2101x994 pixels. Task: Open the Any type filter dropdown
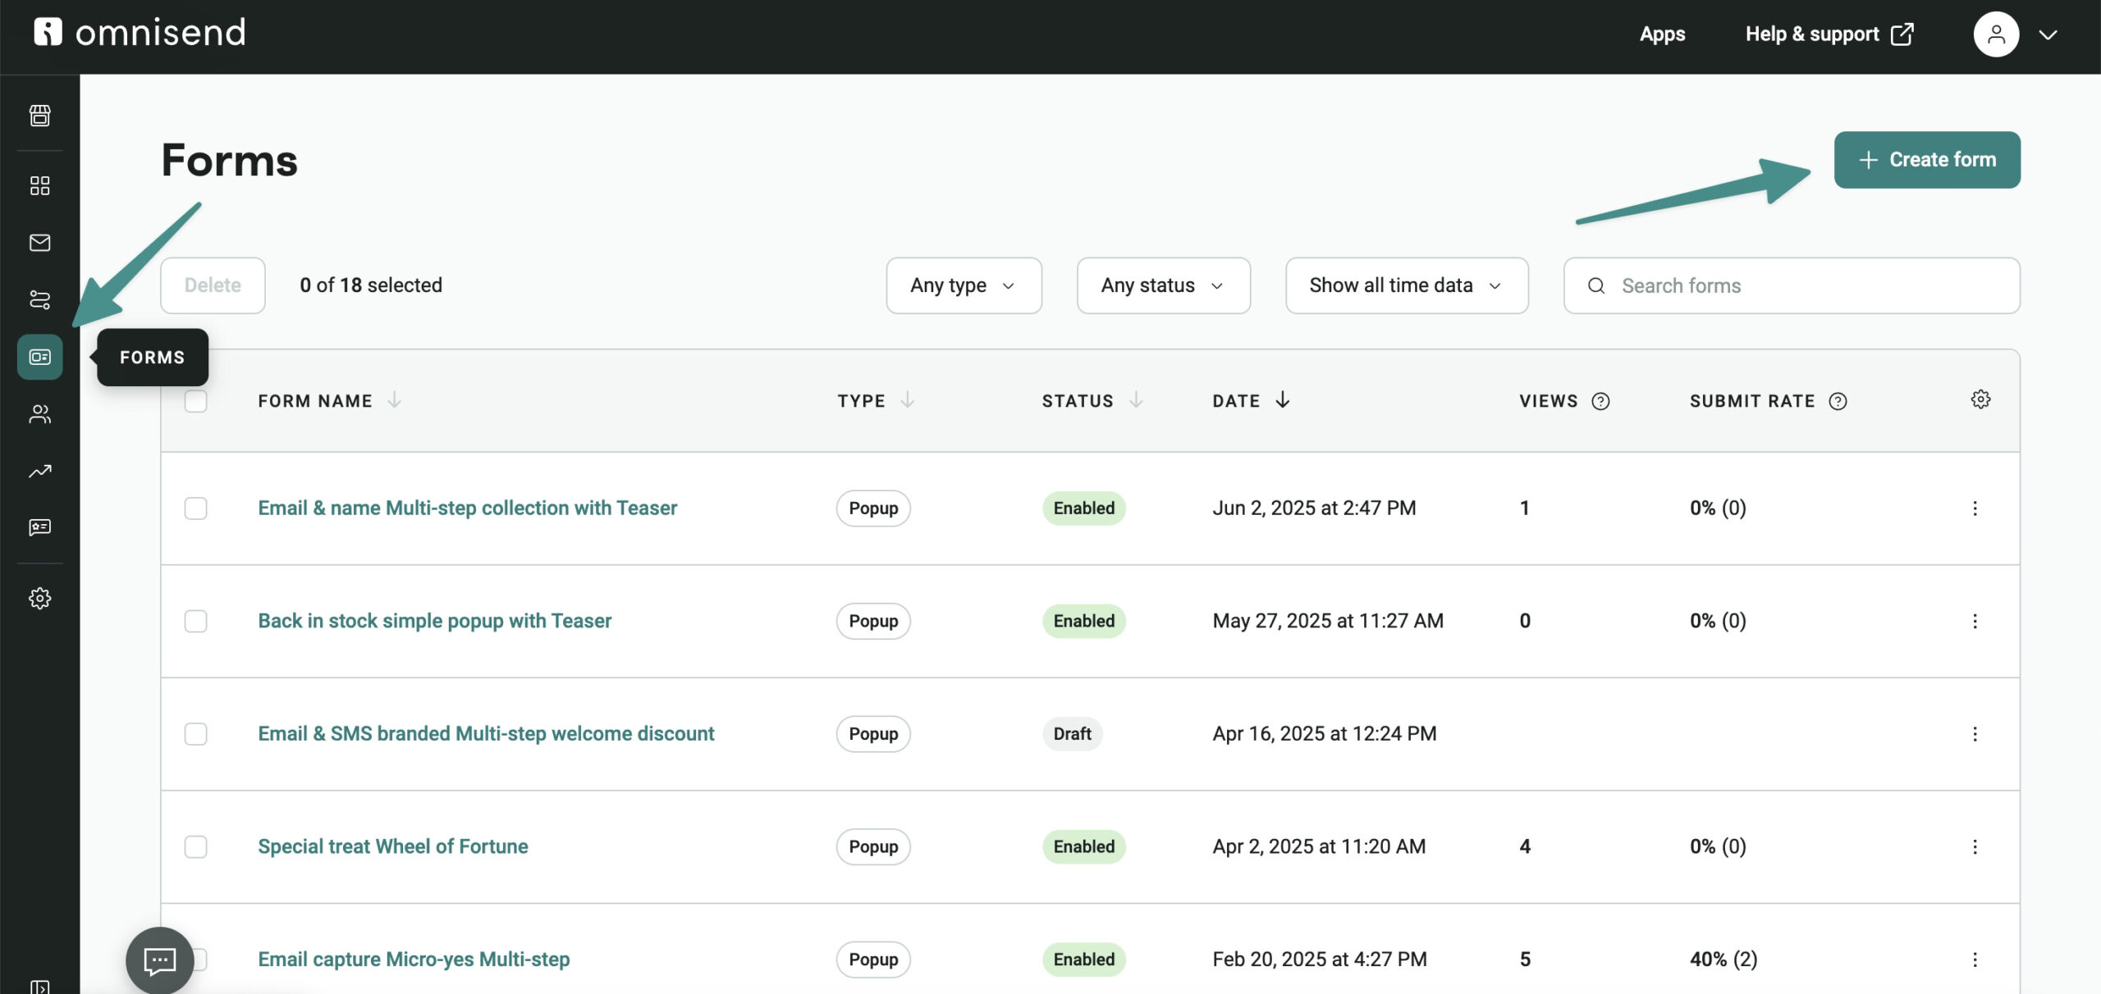(x=964, y=285)
